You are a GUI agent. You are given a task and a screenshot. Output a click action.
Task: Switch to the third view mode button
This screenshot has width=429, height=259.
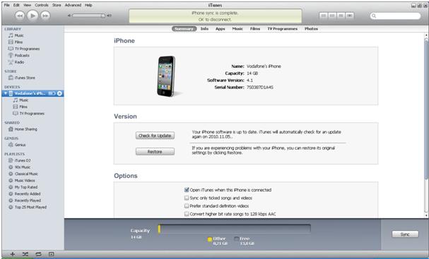[x=341, y=16]
